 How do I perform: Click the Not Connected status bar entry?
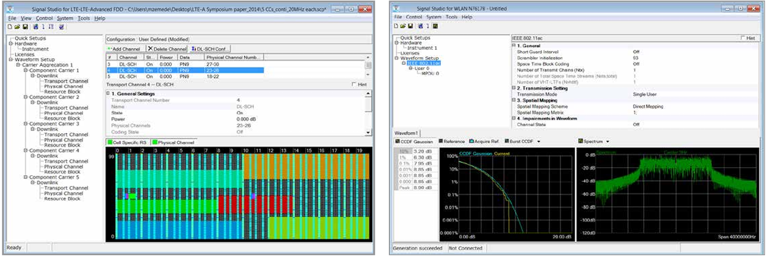466,248
